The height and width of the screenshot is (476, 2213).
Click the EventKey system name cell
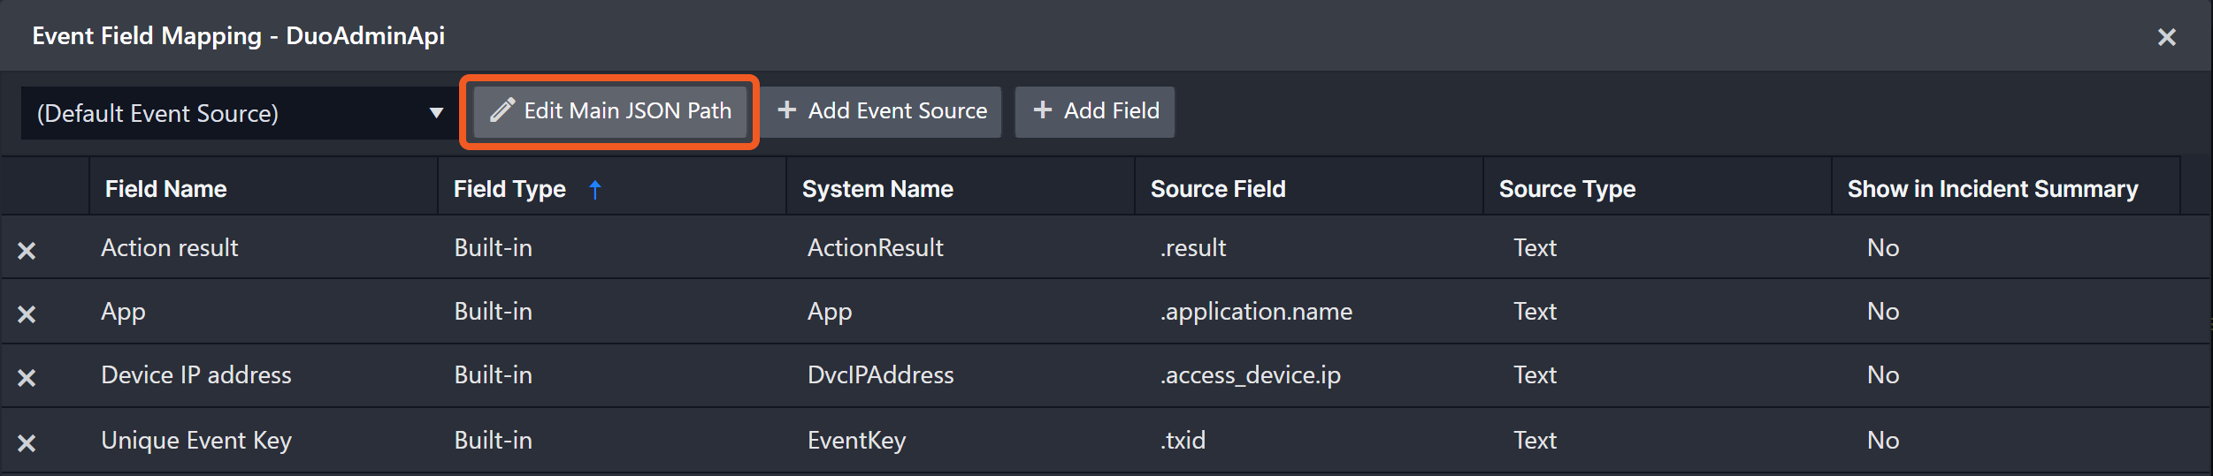click(856, 441)
